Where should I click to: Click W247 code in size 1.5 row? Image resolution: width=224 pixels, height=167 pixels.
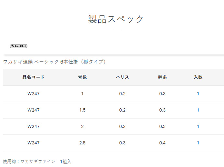[33, 110]
